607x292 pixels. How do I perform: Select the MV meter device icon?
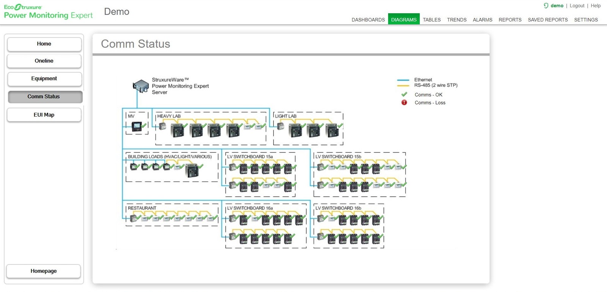[x=137, y=126]
